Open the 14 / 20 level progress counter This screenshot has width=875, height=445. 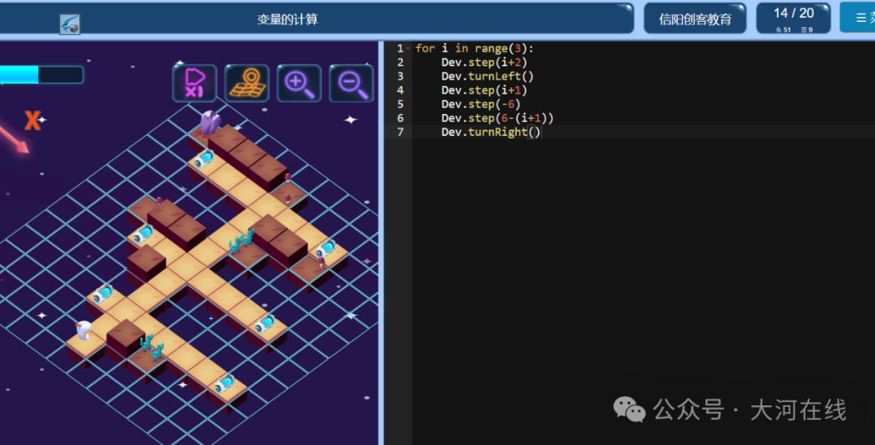[793, 19]
